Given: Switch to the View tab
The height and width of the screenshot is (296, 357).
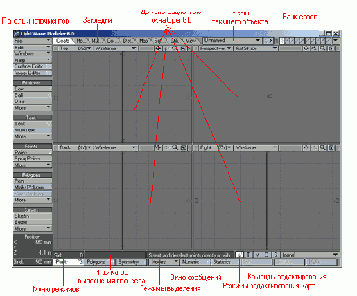Looking at the screenshot, I should 191,41.
